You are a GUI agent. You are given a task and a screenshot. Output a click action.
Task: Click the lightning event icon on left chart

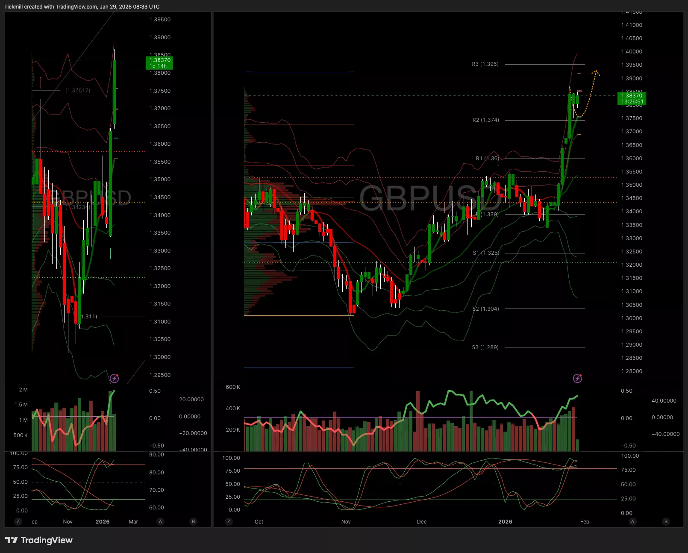point(115,378)
